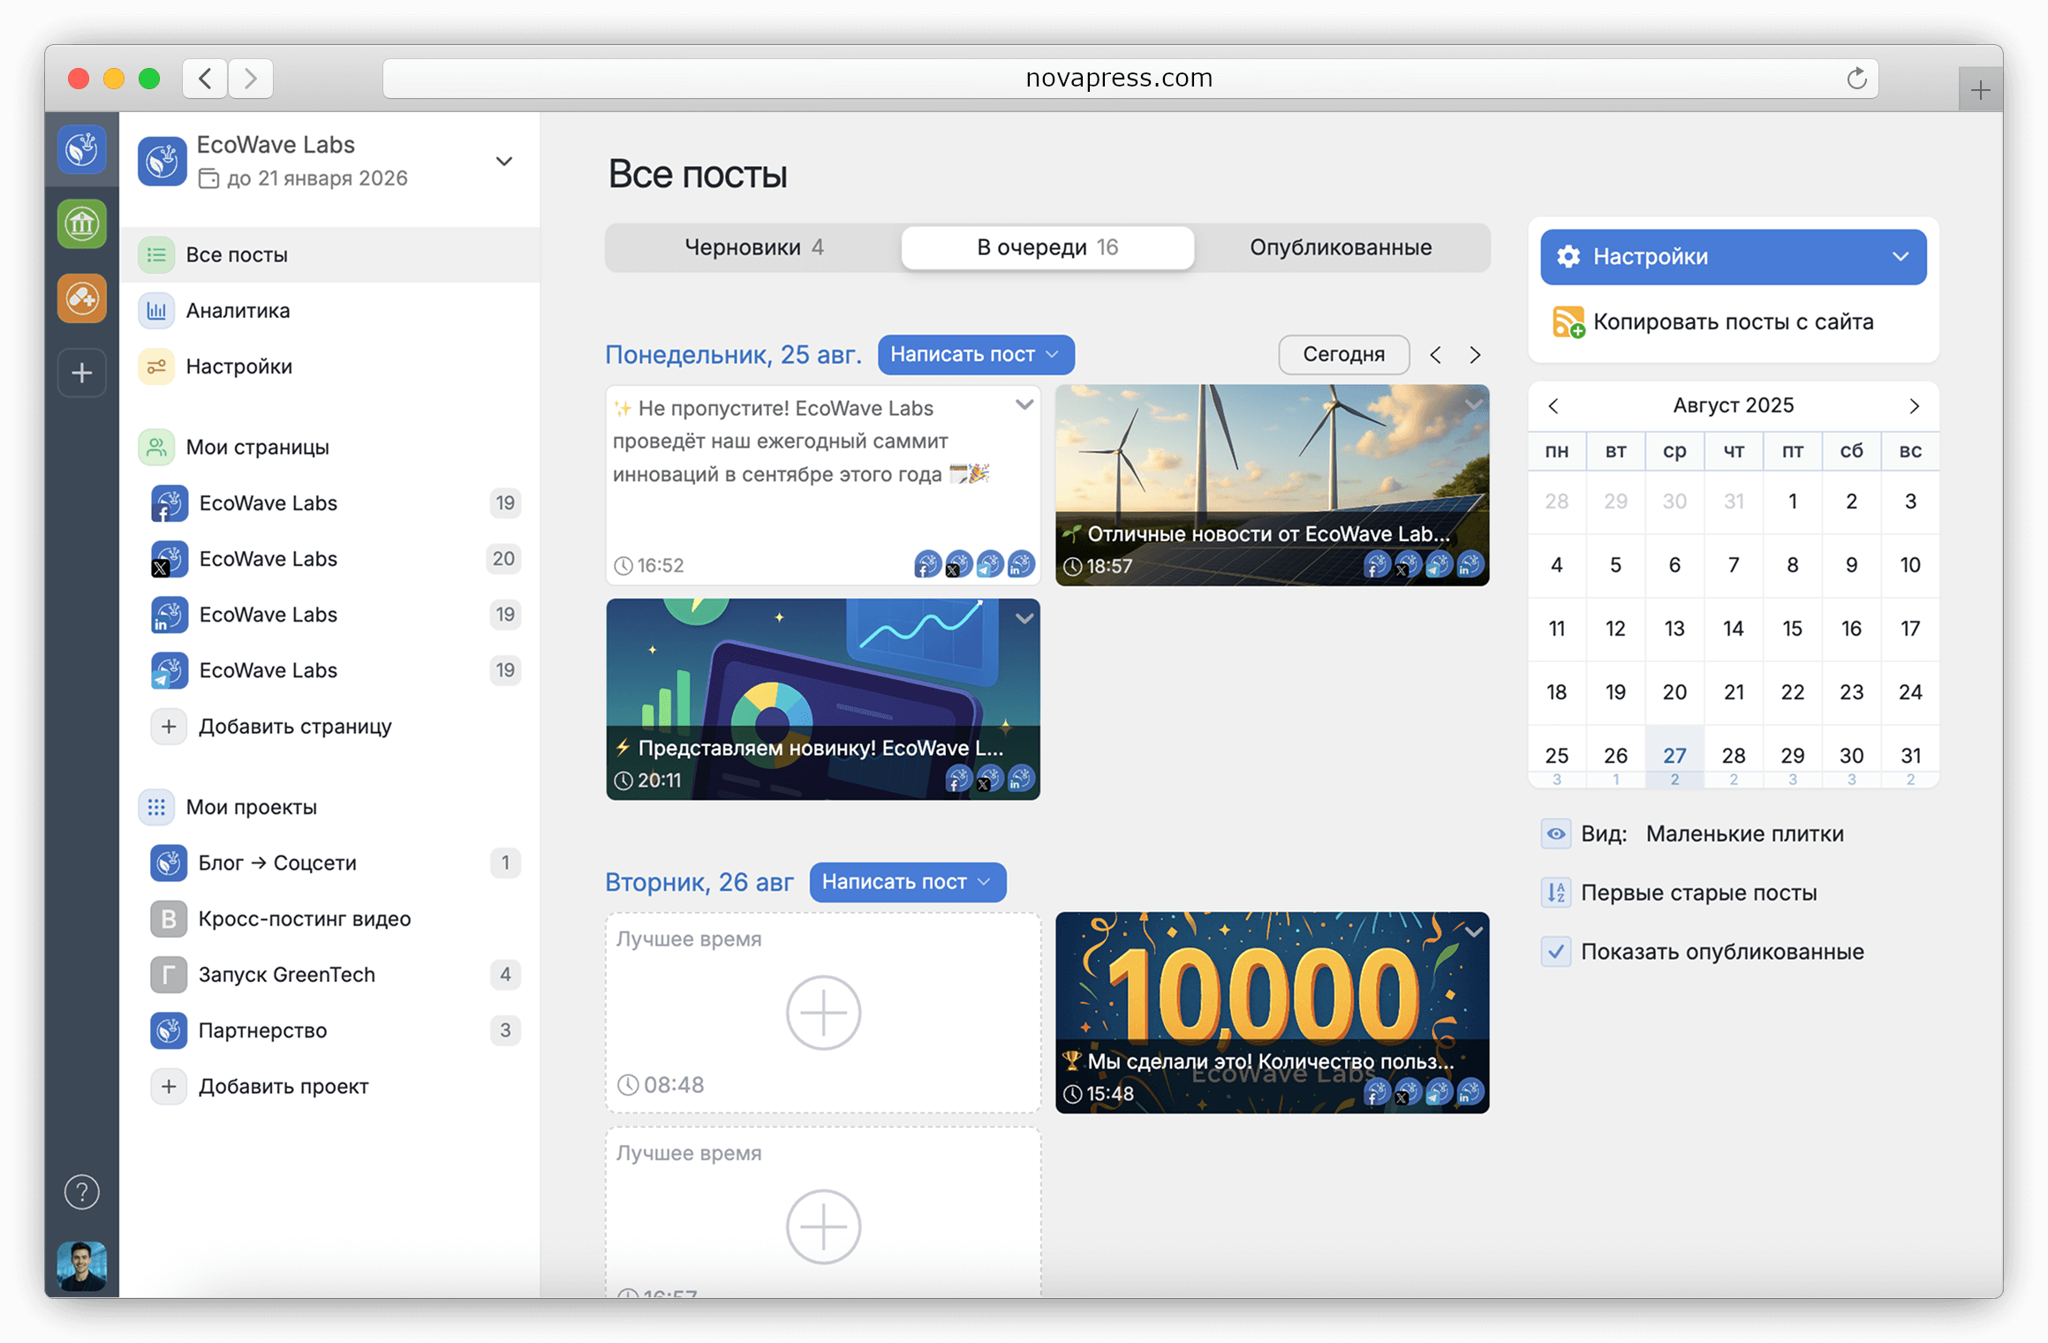Add a new workspace with plus icon
The height and width of the screenshot is (1343, 2048).
(82, 373)
